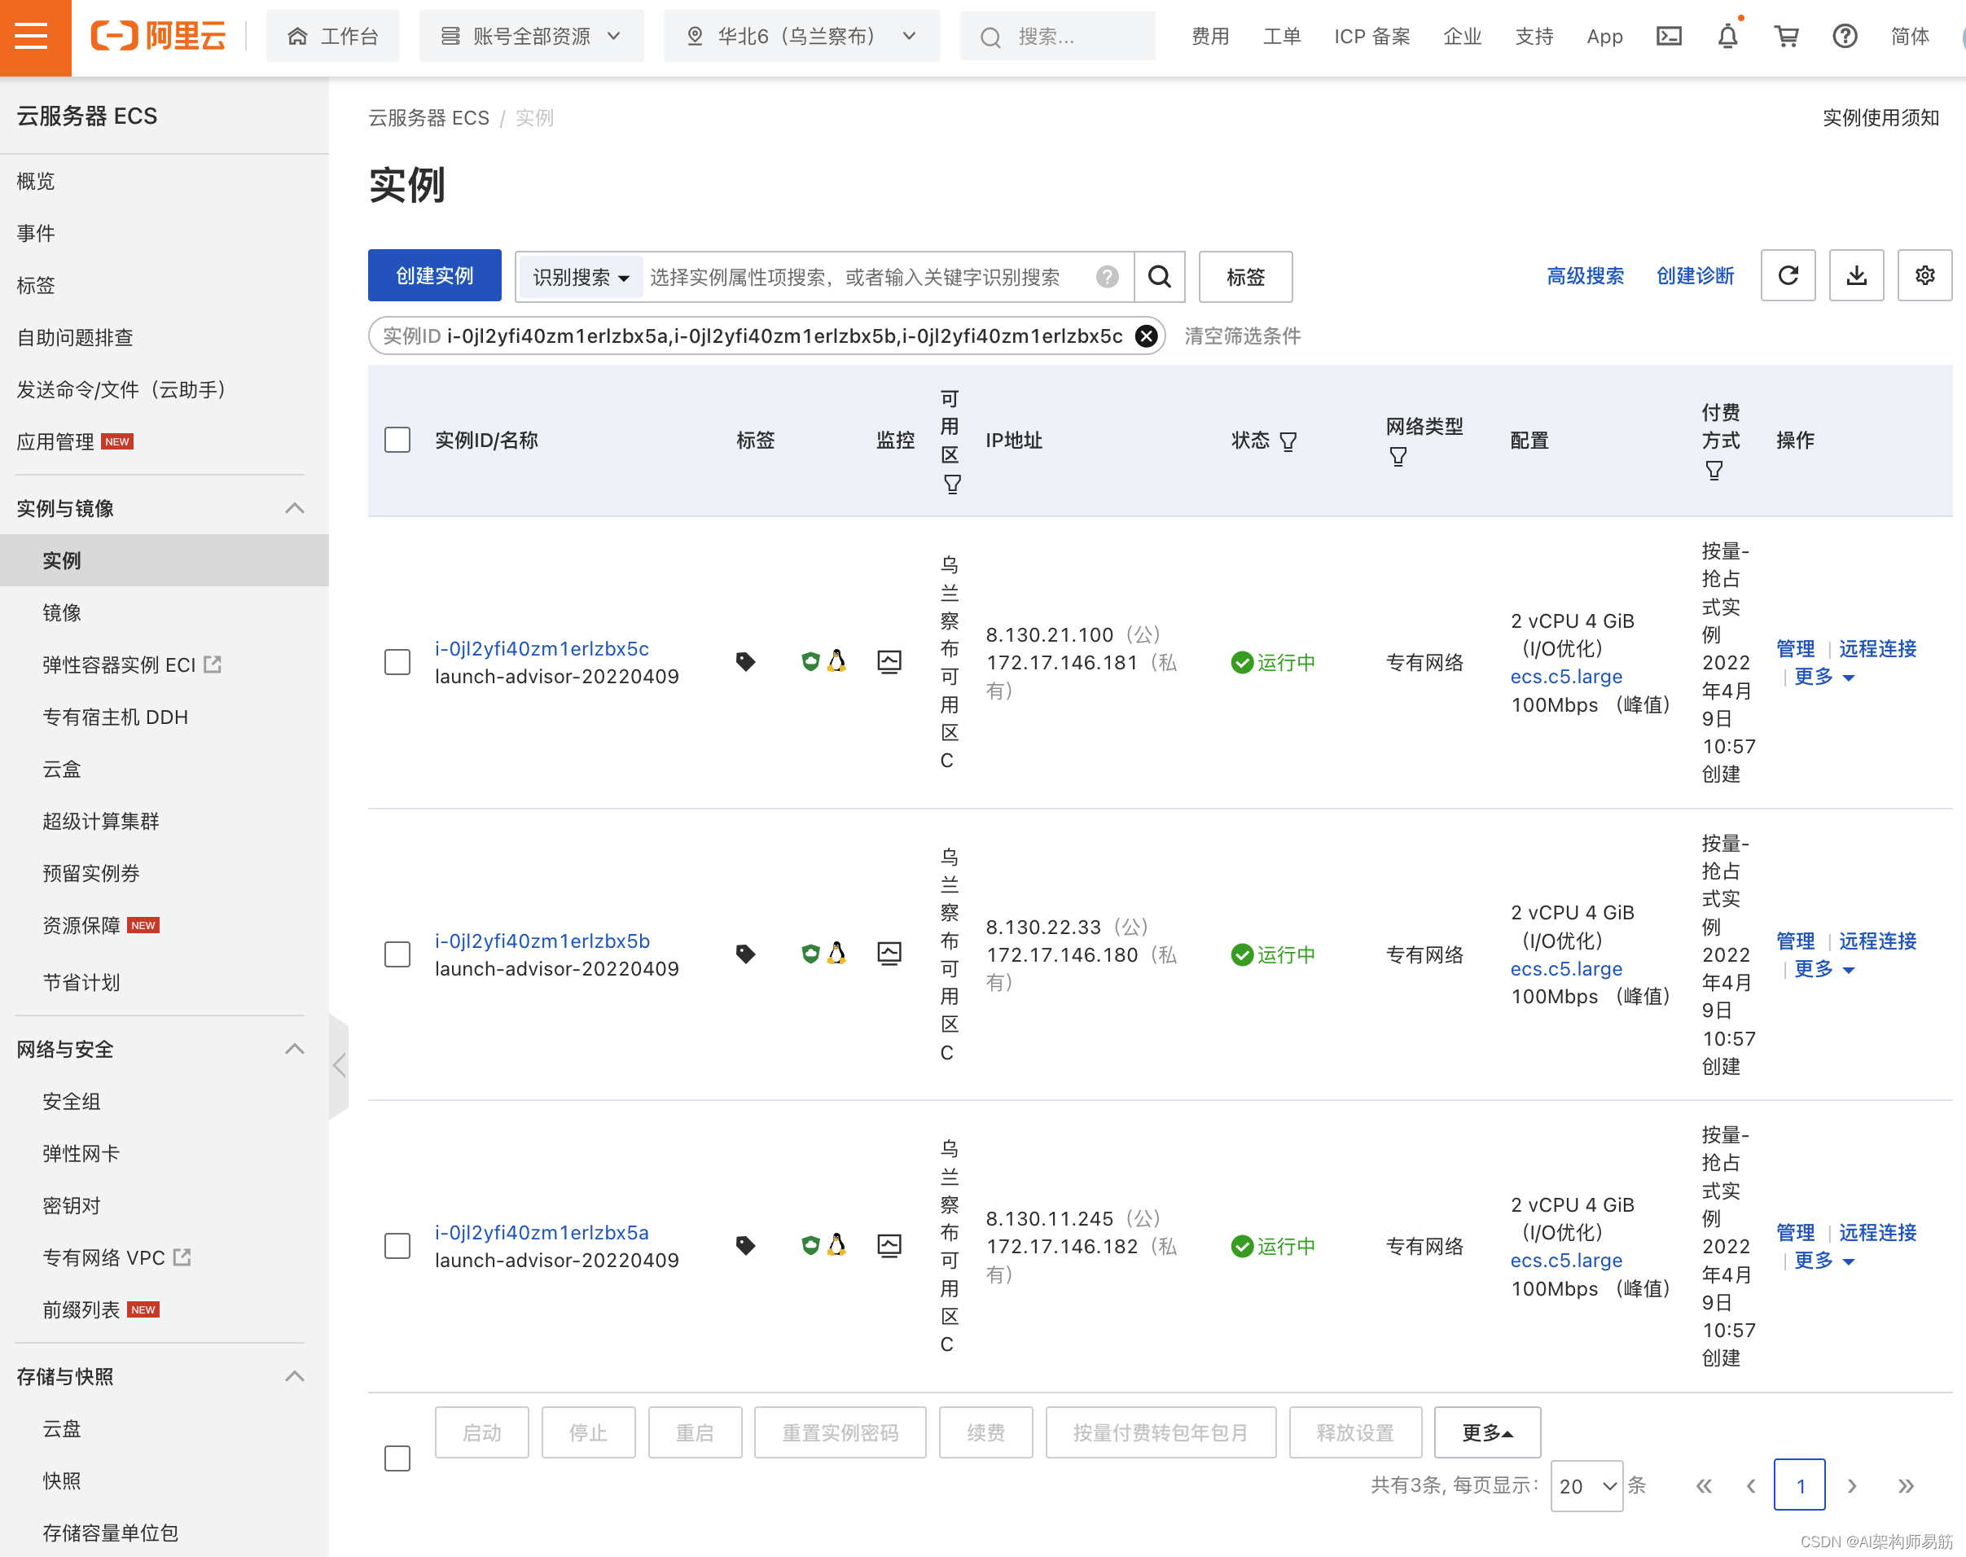Click 清空筛选条件 to clear filters
Image resolution: width=1966 pixels, height=1557 pixels.
point(1242,336)
